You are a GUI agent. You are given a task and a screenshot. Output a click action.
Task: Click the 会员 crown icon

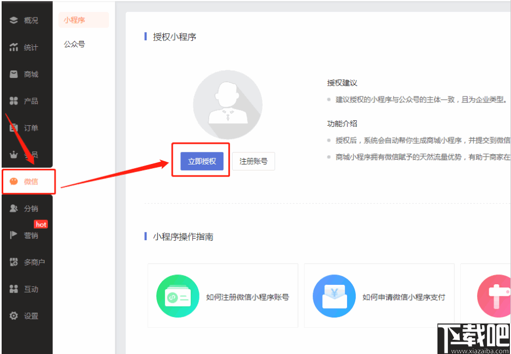(x=14, y=155)
